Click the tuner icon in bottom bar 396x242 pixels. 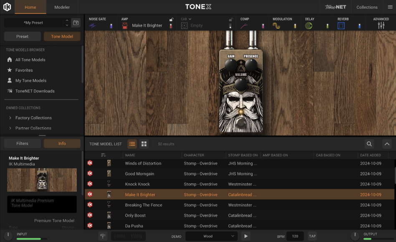point(102,236)
